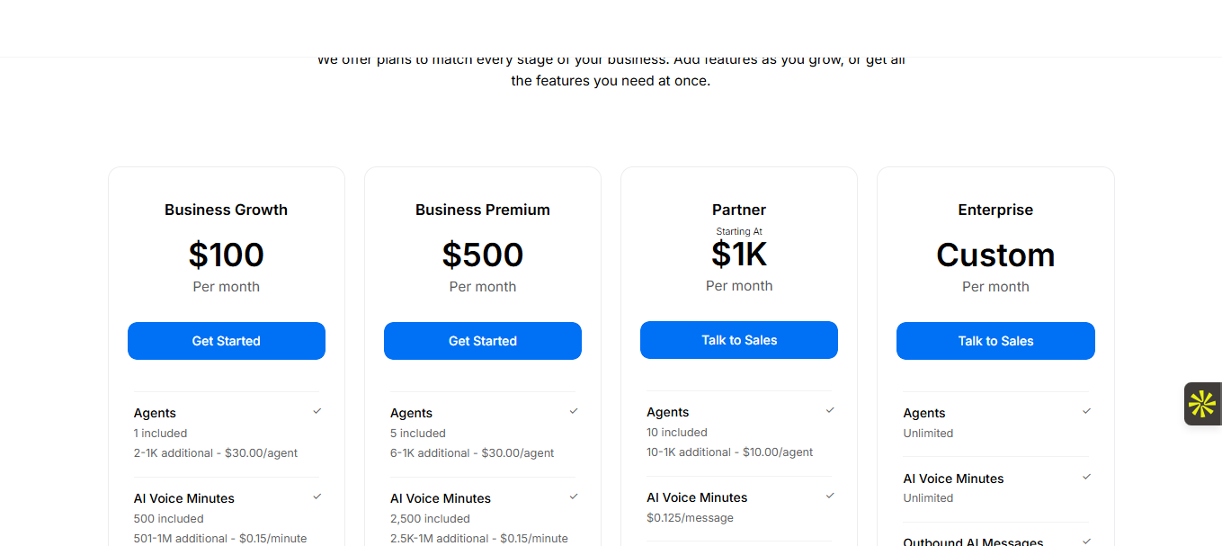1222x546 pixels.
Task: Click Agents checkmark in Business Premium plan
Action: click(574, 411)
